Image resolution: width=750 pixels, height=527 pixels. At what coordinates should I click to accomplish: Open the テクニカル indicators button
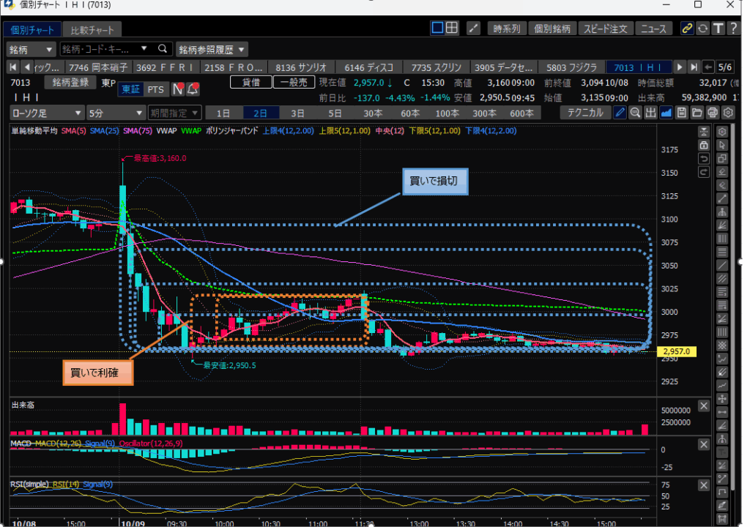[585, 113]
